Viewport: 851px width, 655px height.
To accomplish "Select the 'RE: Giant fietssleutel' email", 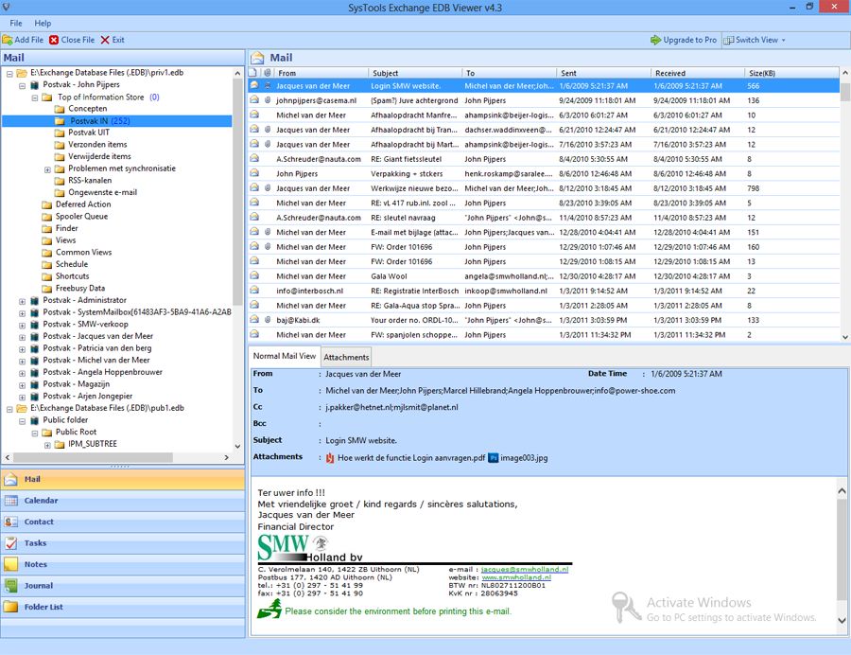I will click(x=544, y=159).
